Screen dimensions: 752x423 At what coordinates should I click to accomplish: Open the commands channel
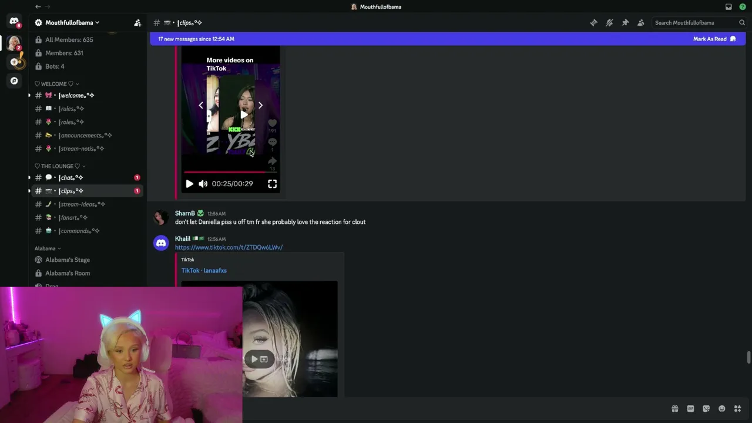point(87,231)
